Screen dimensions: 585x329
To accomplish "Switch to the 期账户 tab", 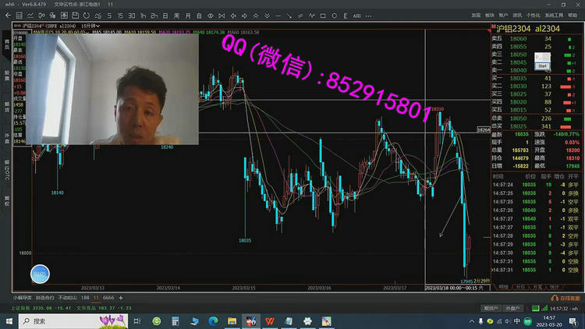I will pyautogui.click(x=491, y=308).
